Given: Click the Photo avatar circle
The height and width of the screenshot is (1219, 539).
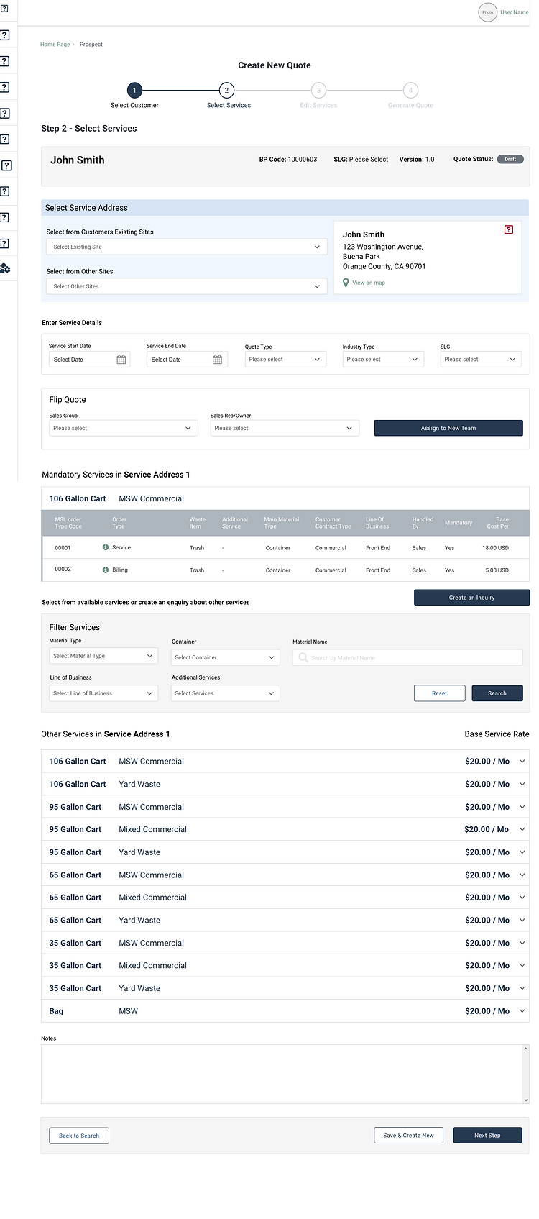Looking at the screenshot, I should (488, 12).
